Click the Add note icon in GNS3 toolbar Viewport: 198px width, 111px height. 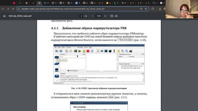coord(98,51)
